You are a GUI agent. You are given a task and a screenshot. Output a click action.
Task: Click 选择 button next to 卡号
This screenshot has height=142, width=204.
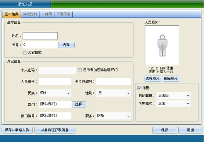click(66, 45)
